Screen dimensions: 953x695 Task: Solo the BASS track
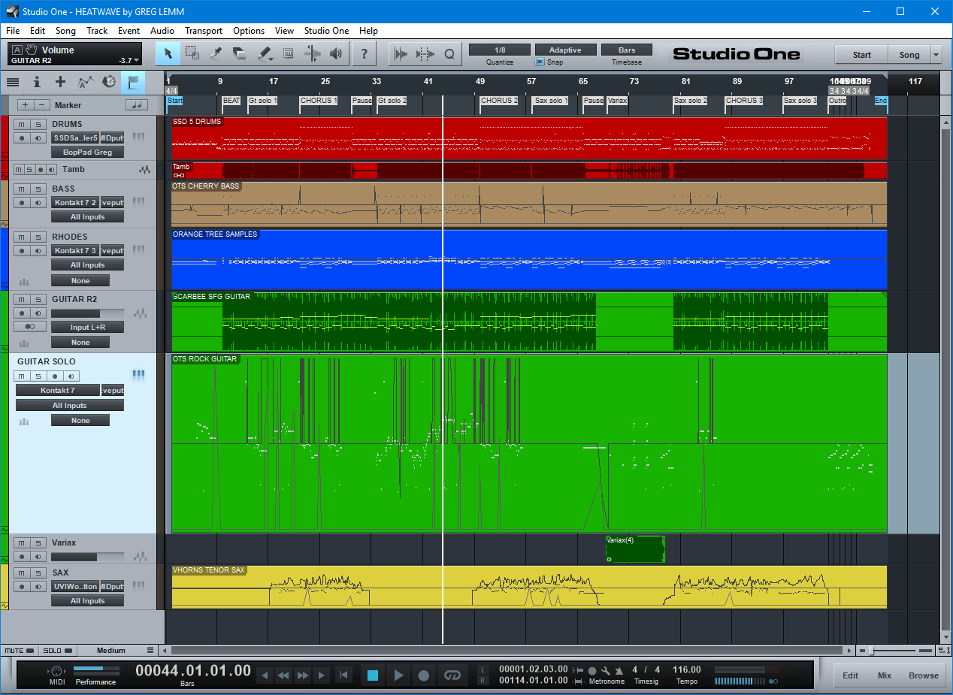[x=38, y=189]
